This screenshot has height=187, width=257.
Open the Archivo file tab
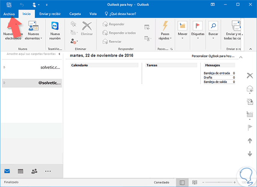[x=9, y=14]
